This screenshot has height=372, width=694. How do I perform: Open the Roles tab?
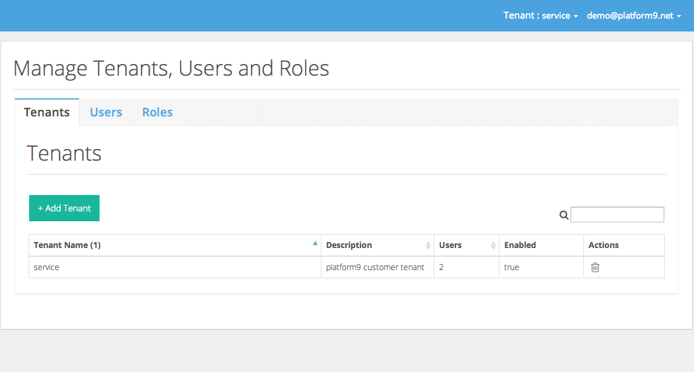[x=157, y=112]
